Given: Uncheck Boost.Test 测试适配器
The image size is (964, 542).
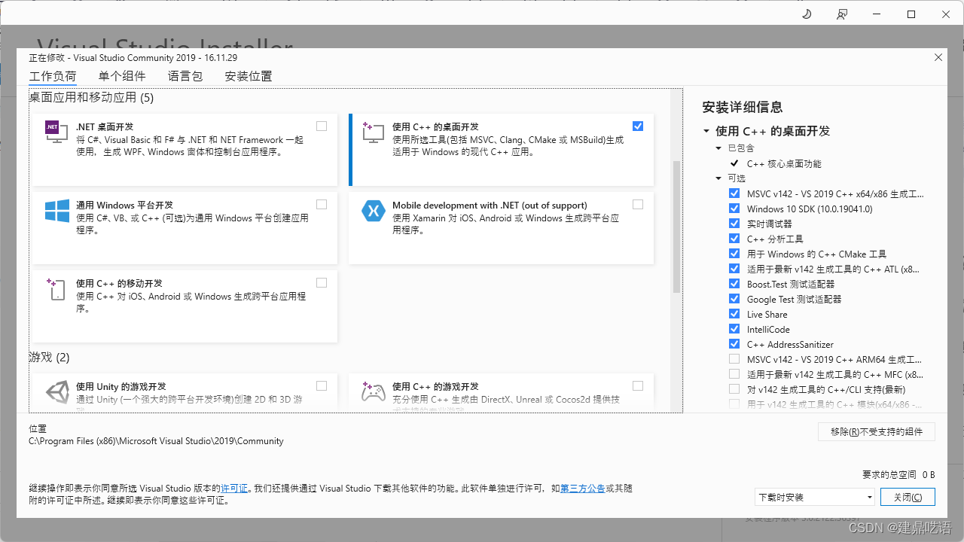Looking at the screenshot, I should click(734, 284).
